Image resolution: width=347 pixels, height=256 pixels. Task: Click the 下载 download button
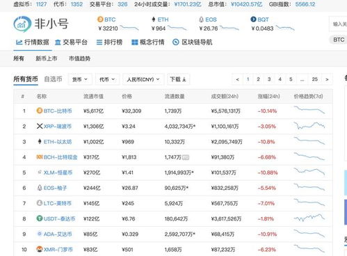178,79
